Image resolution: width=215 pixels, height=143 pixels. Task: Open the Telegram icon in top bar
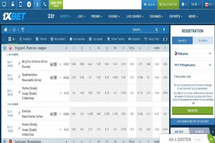tap(29, 4)
